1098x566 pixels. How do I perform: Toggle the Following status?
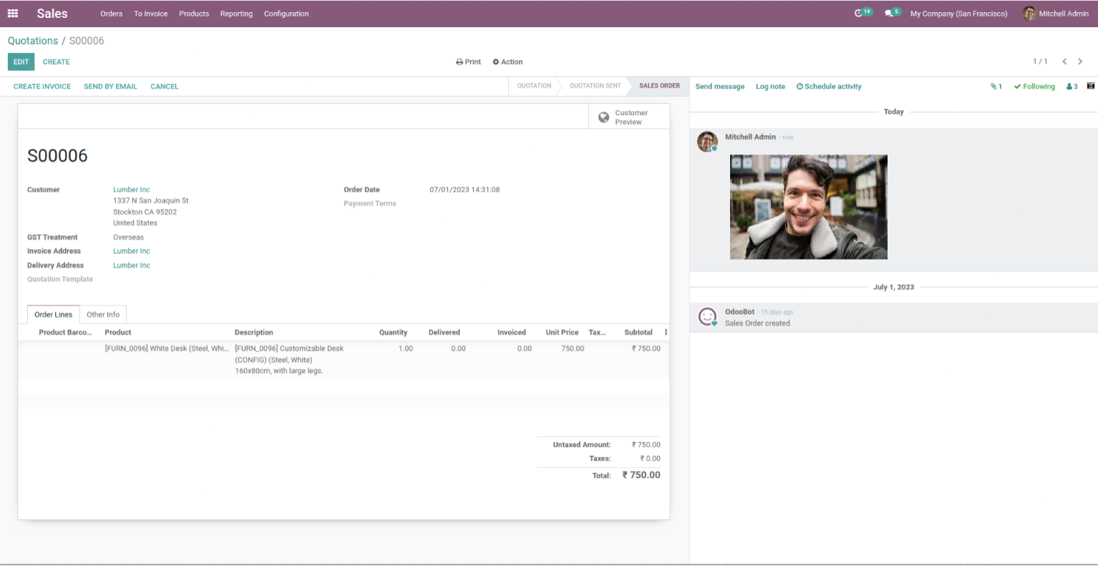pos(1034,87)
